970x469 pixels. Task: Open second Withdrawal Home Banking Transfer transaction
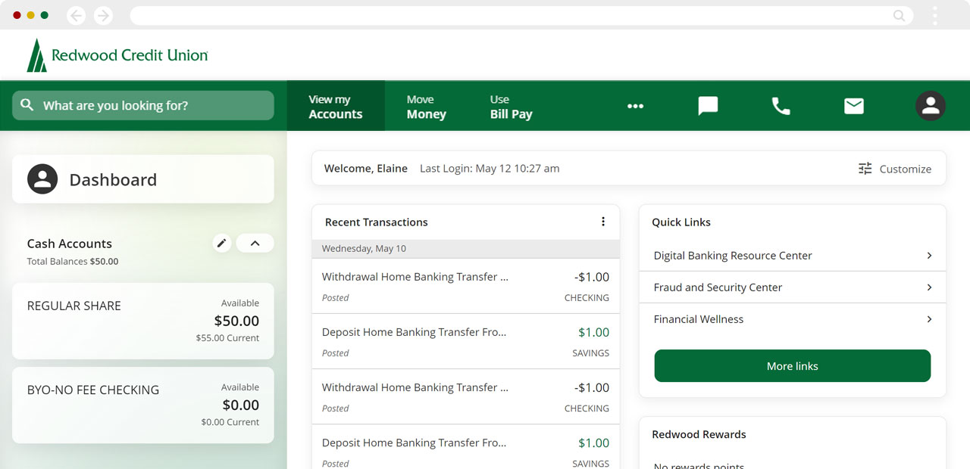point(466,396)
